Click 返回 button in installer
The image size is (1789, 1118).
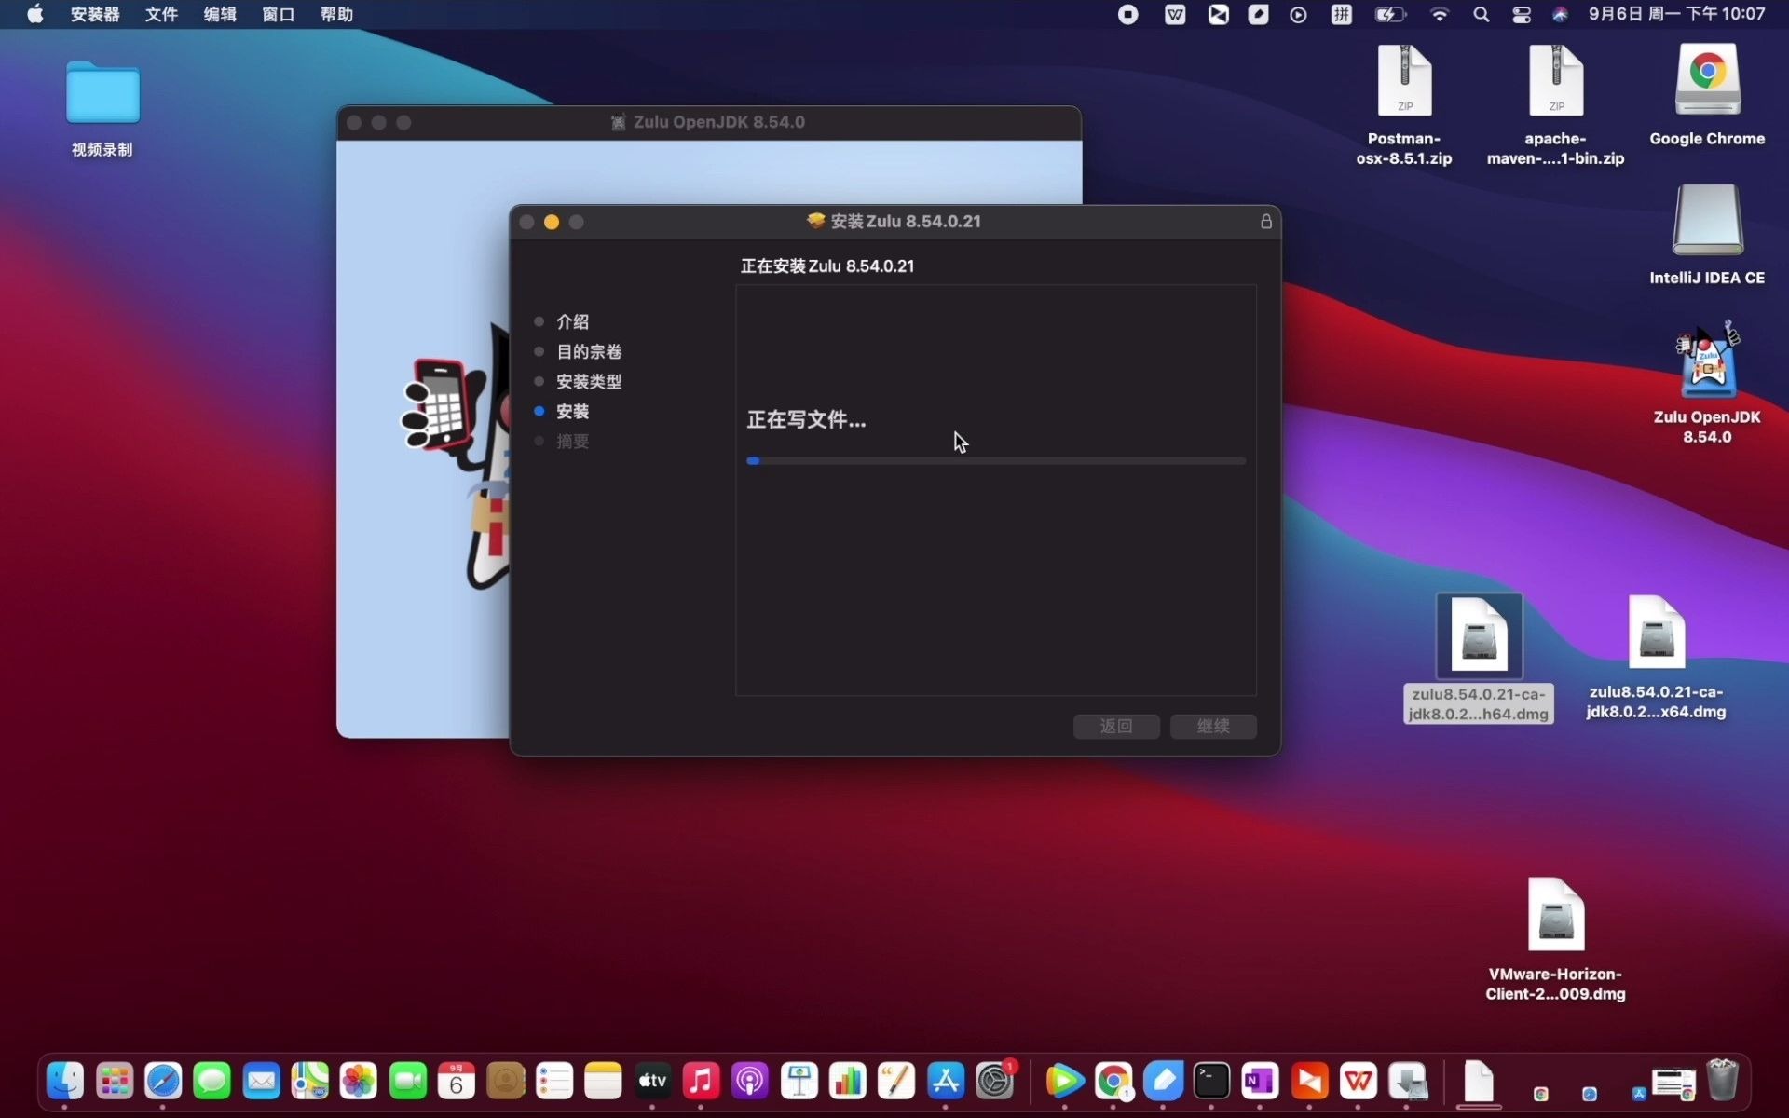point(1115,725)
